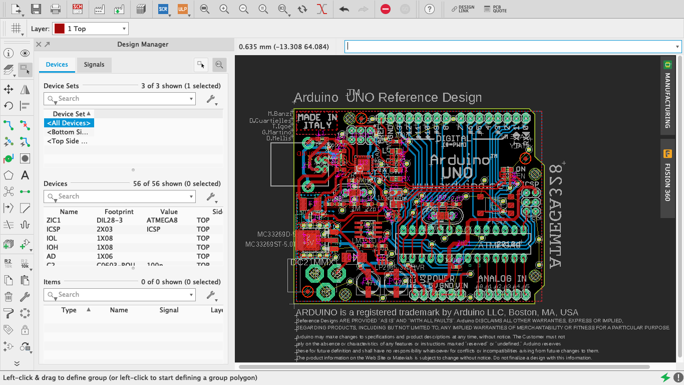Expand the command line history dropdown

(678, 47)
